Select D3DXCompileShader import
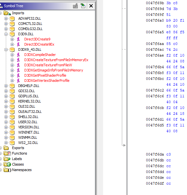 click(40, 55)
